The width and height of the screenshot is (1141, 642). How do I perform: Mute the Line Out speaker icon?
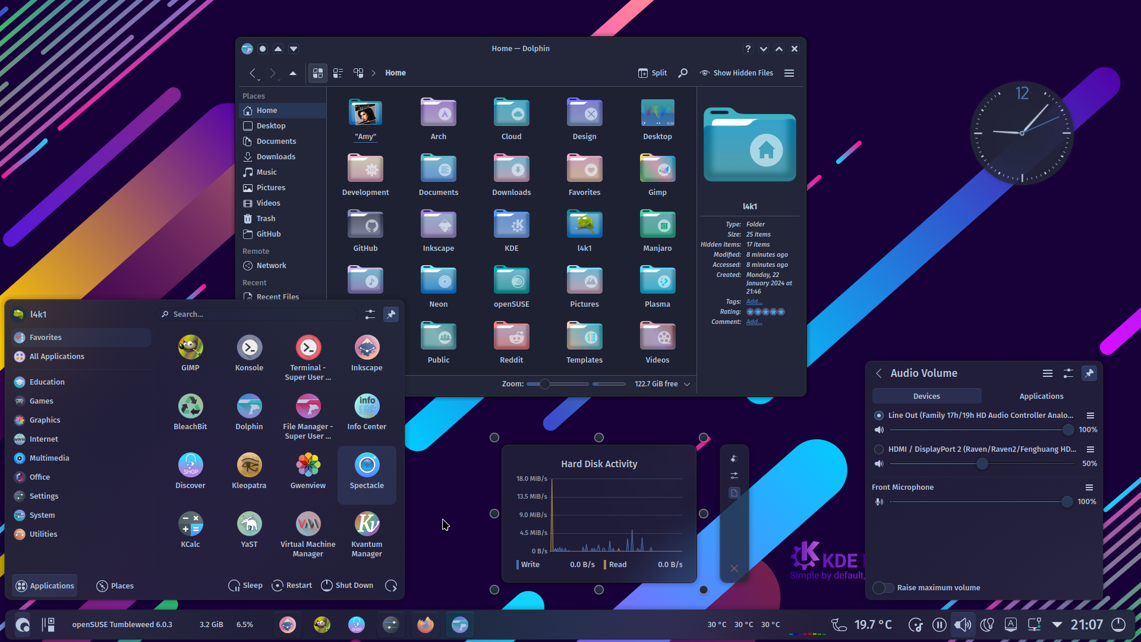879,430
